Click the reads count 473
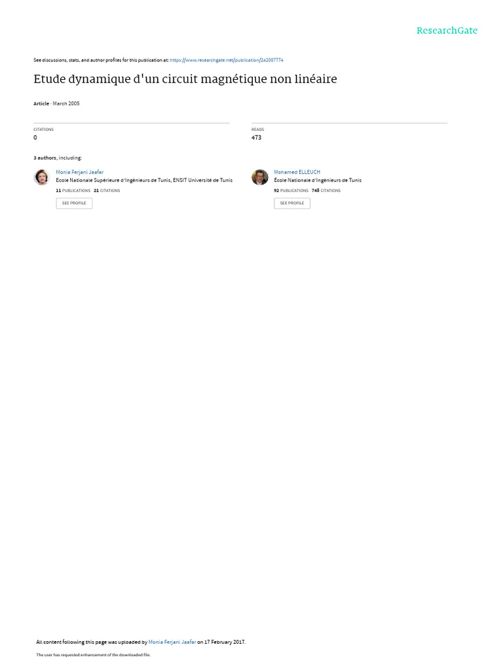Image resolution: width=503 pixels, height=670 pixels. (x=256, y=137)
